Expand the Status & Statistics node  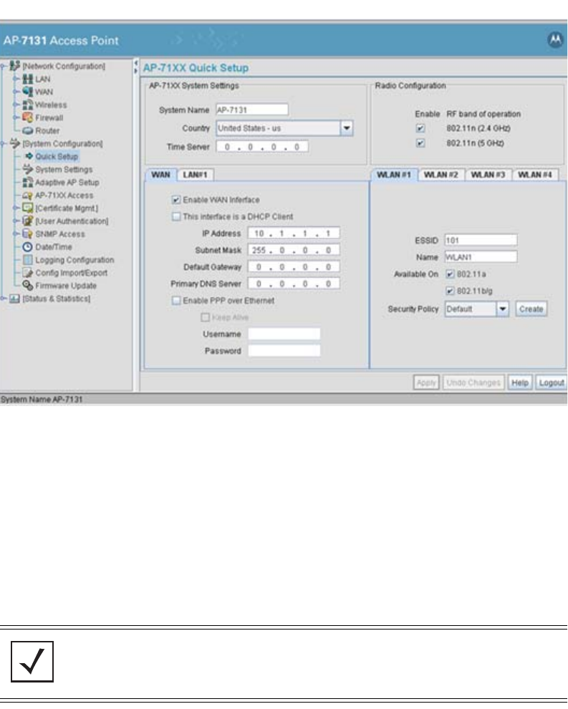3,299
